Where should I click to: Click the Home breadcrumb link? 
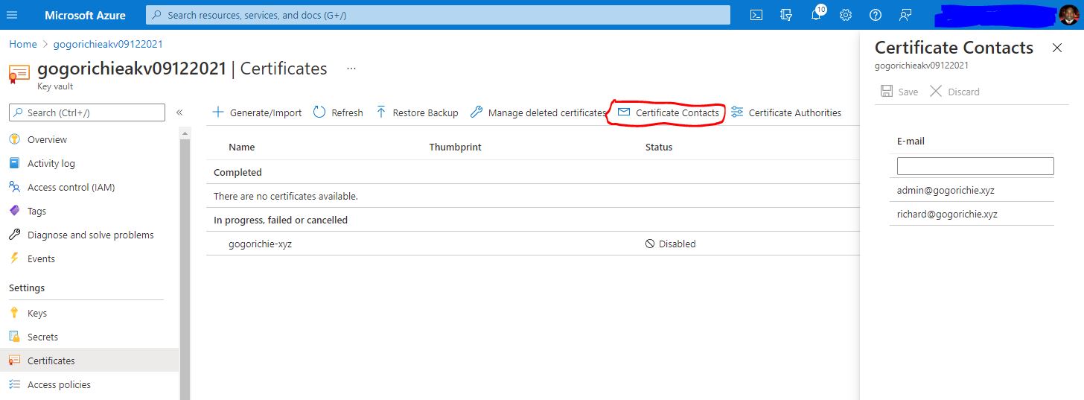pyautogui.click(x=22, y=44)
